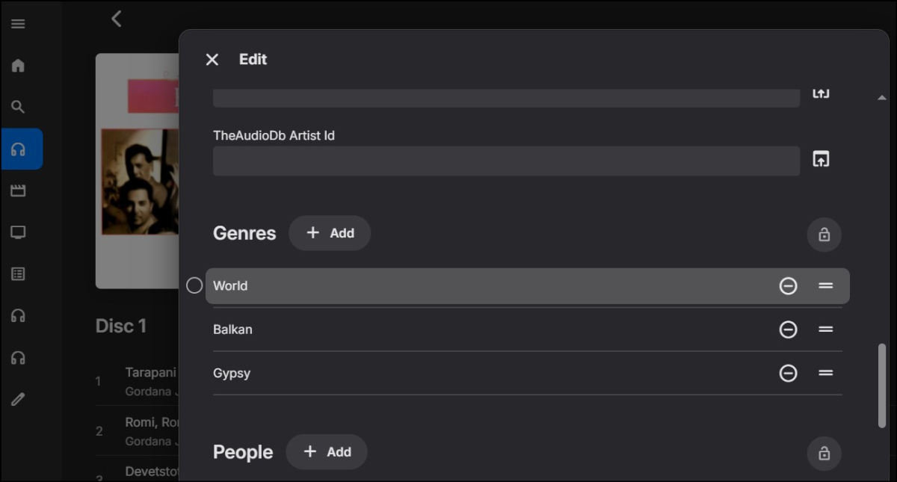
Task: Go to Home in the sidebar
Action: (x=18, y=66)
